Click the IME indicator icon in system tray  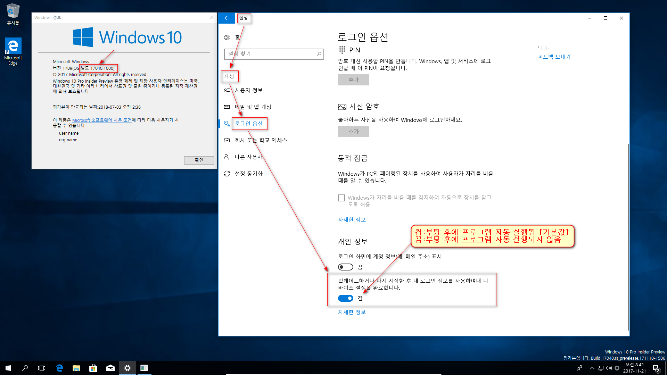617,368
